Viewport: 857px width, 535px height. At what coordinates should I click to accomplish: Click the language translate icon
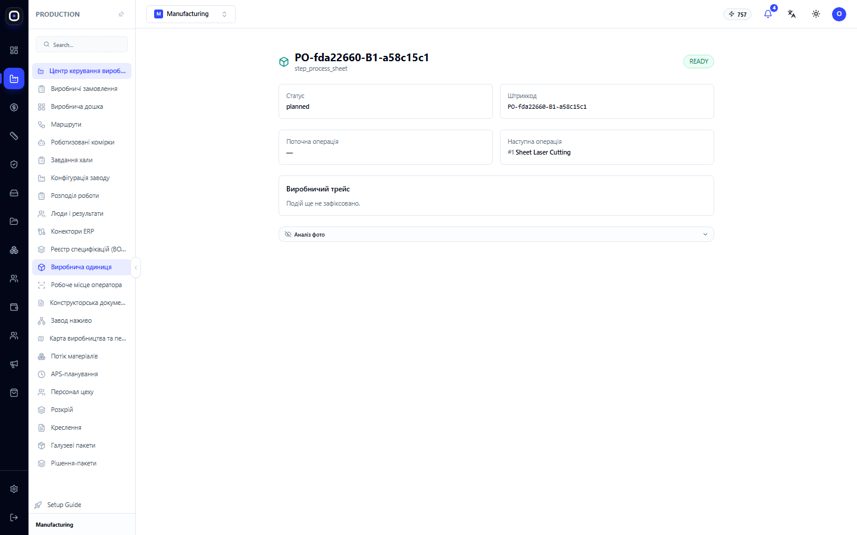click(792, 14)
